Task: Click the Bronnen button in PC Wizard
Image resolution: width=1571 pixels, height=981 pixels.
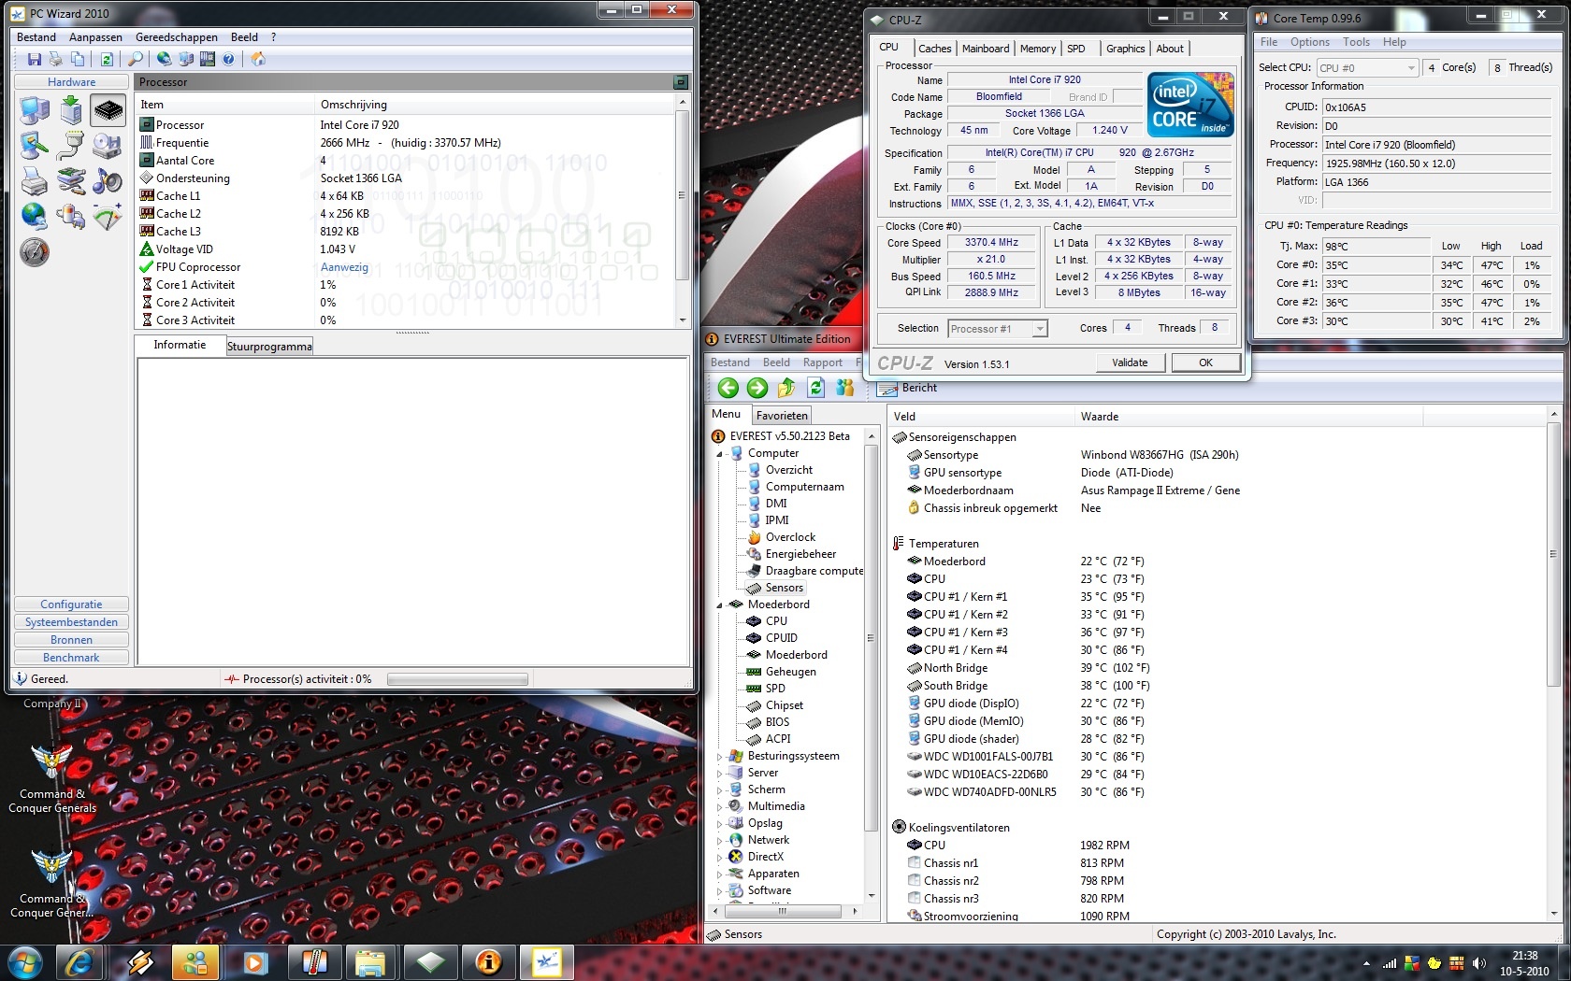Action: 71,640
